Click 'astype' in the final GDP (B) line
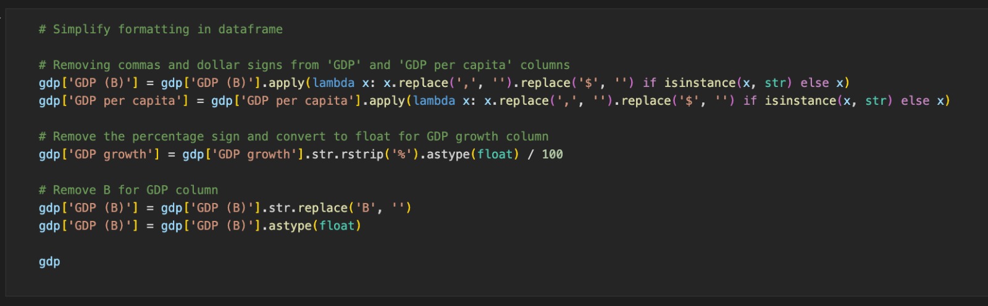 coord(290,226)
